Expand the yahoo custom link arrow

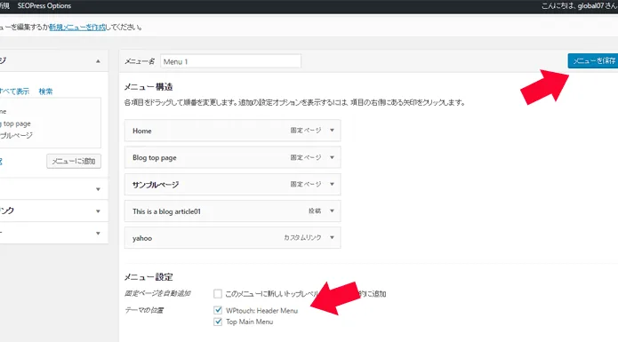[332, 238]
